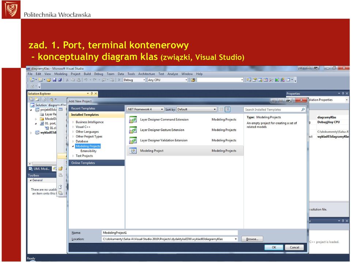The image size is (351, 262).
Task: Click the OK button
Action: tap(274, 247)
